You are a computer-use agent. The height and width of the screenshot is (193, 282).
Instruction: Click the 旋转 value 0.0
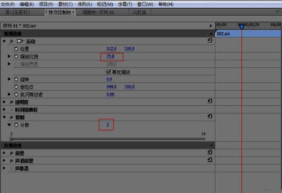click(109, 79)
